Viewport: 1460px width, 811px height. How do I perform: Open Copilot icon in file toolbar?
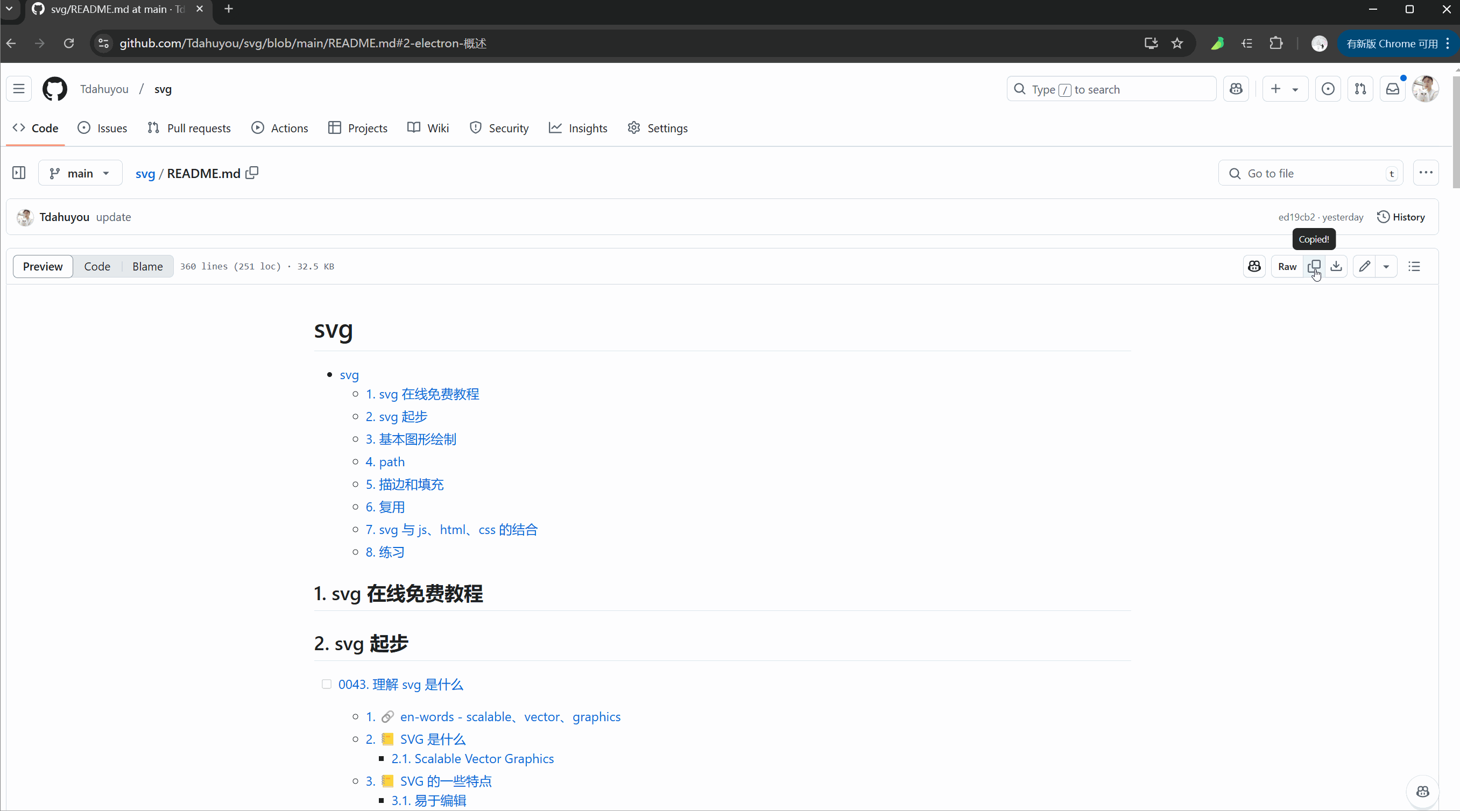[1254, 266]
